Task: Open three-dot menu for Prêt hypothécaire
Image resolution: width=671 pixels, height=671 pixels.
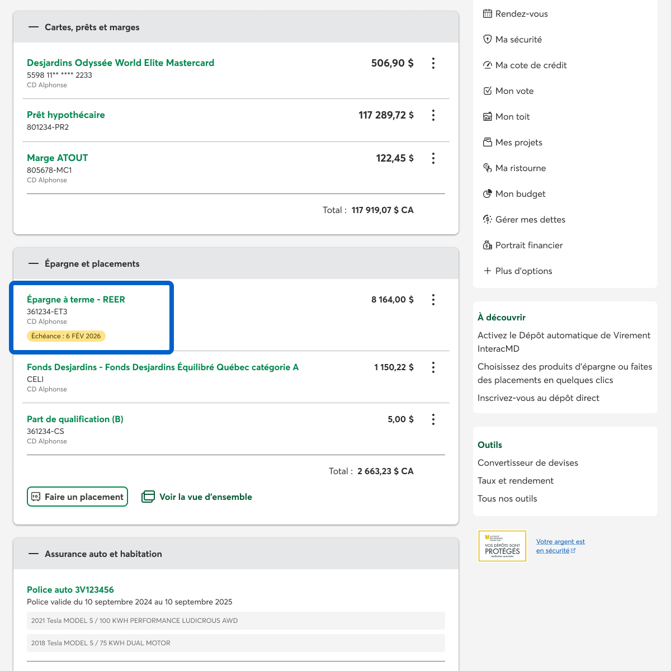Action: [x=433, y=115]
